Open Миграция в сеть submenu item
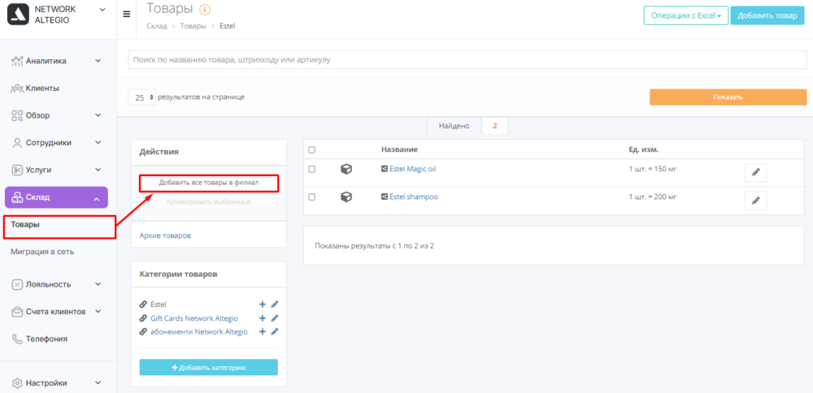This screenshot has width=813, height=393. 42,253
